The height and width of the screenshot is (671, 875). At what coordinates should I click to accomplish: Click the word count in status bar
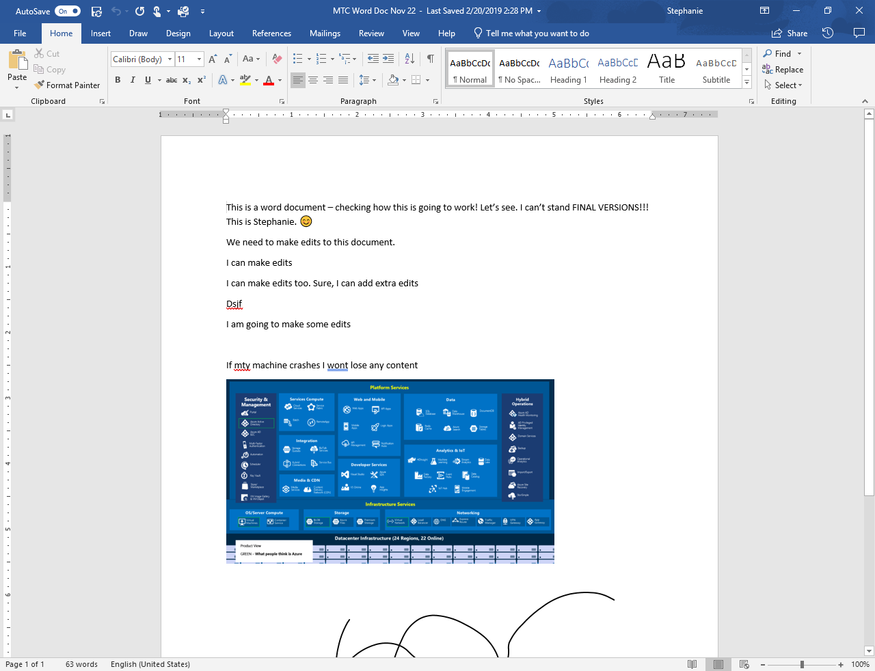coord(81,663)
